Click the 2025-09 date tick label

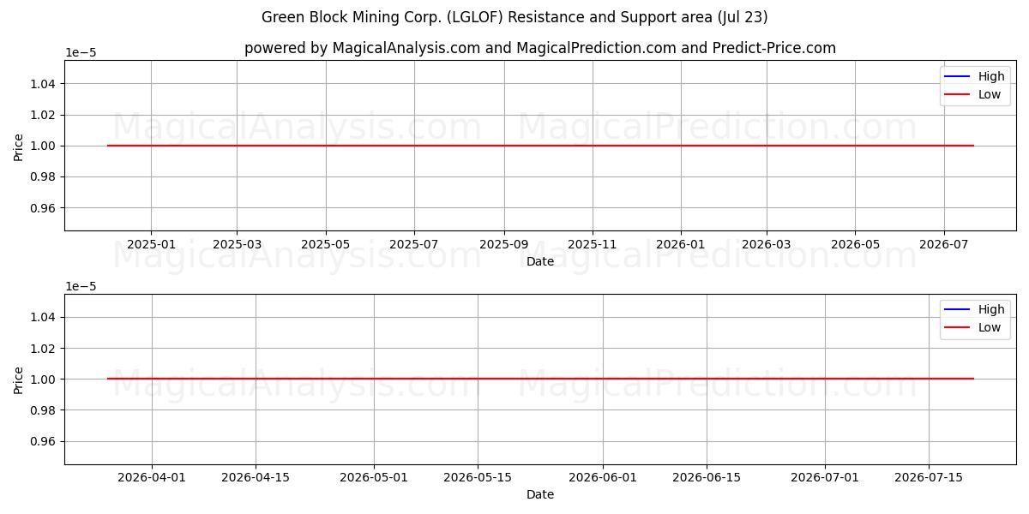point(504,244)
